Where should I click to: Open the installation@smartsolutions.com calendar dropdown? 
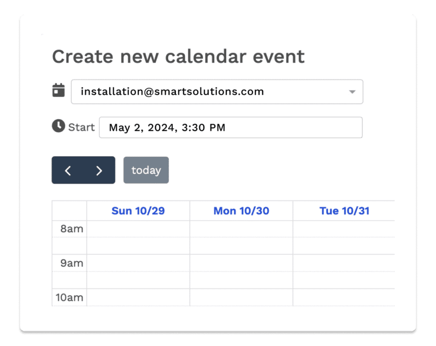217,92
